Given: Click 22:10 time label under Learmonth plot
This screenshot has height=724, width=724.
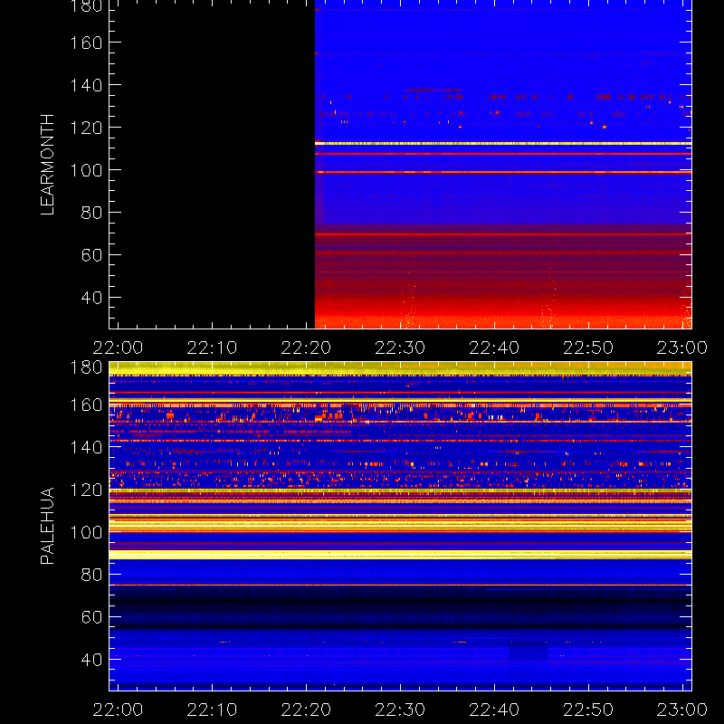Looking at the screenshot, I should [212, 348].
